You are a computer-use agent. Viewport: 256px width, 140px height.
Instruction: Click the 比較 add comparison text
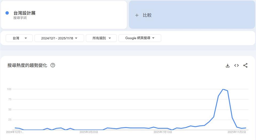click(x=147, y=15)
